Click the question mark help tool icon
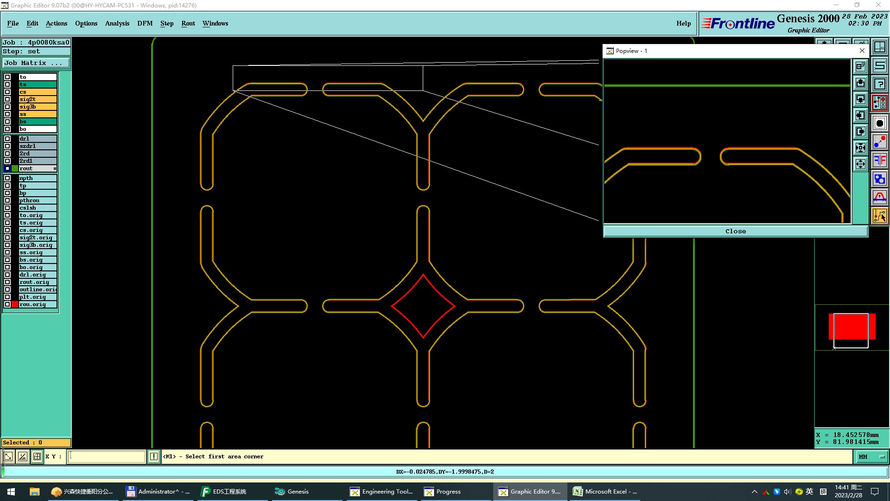 [879, 84]
